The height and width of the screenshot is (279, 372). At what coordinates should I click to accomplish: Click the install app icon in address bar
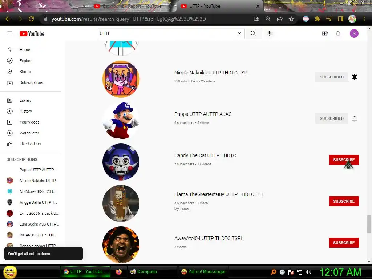click(256, 19)
